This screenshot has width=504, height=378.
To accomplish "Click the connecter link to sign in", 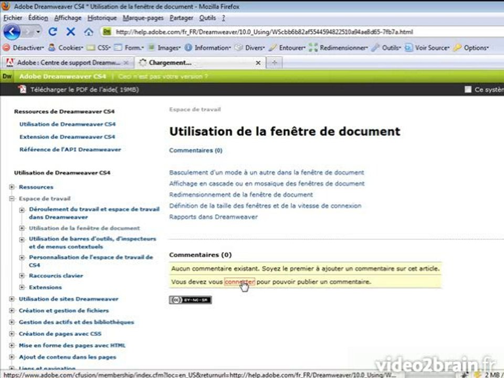I will coord(239,282).
